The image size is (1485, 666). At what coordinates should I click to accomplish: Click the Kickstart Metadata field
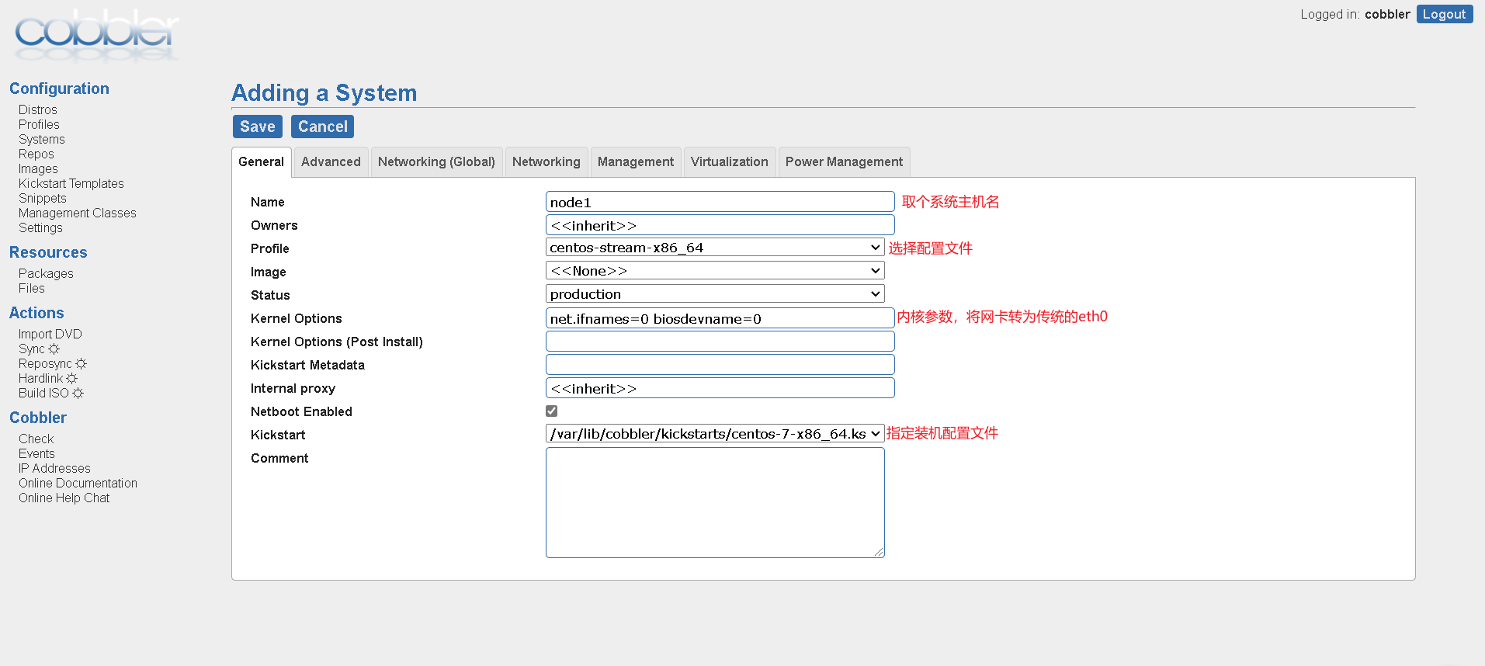click(720, 365)
